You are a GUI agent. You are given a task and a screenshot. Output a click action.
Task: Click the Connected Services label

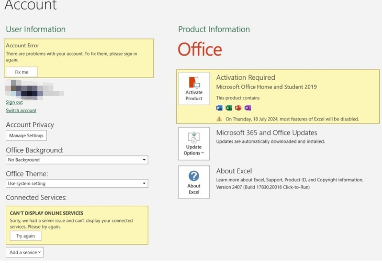[37, 197]
